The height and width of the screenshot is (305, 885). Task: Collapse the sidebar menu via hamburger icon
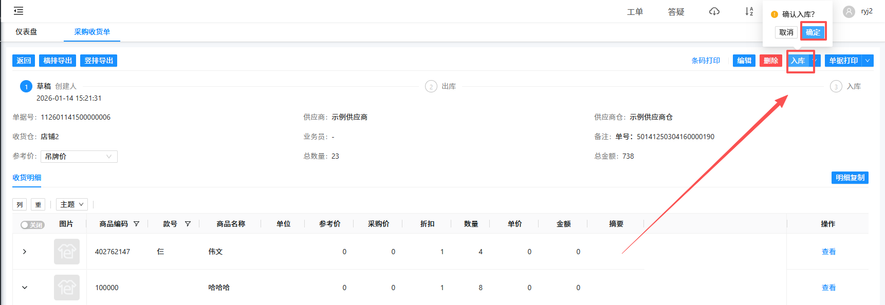pos(19,11)
